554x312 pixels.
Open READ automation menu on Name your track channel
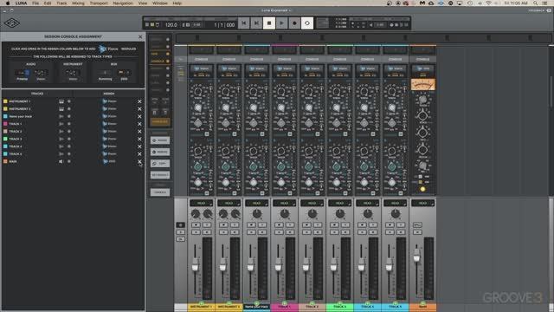point(256,203)
